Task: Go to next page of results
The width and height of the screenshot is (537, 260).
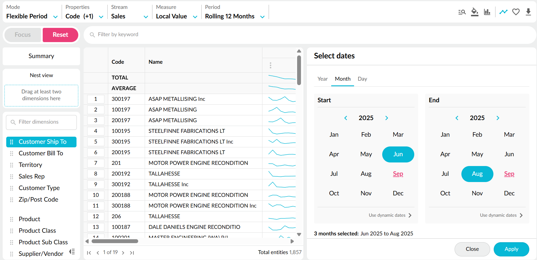Action: point(123,253)
